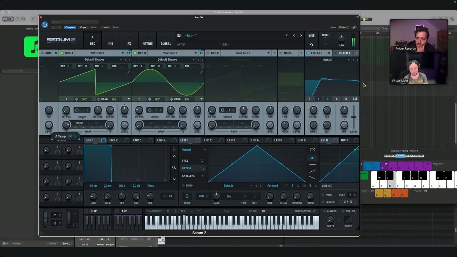Toggle OSC A enable switch
457x257 pixels.
62,53
